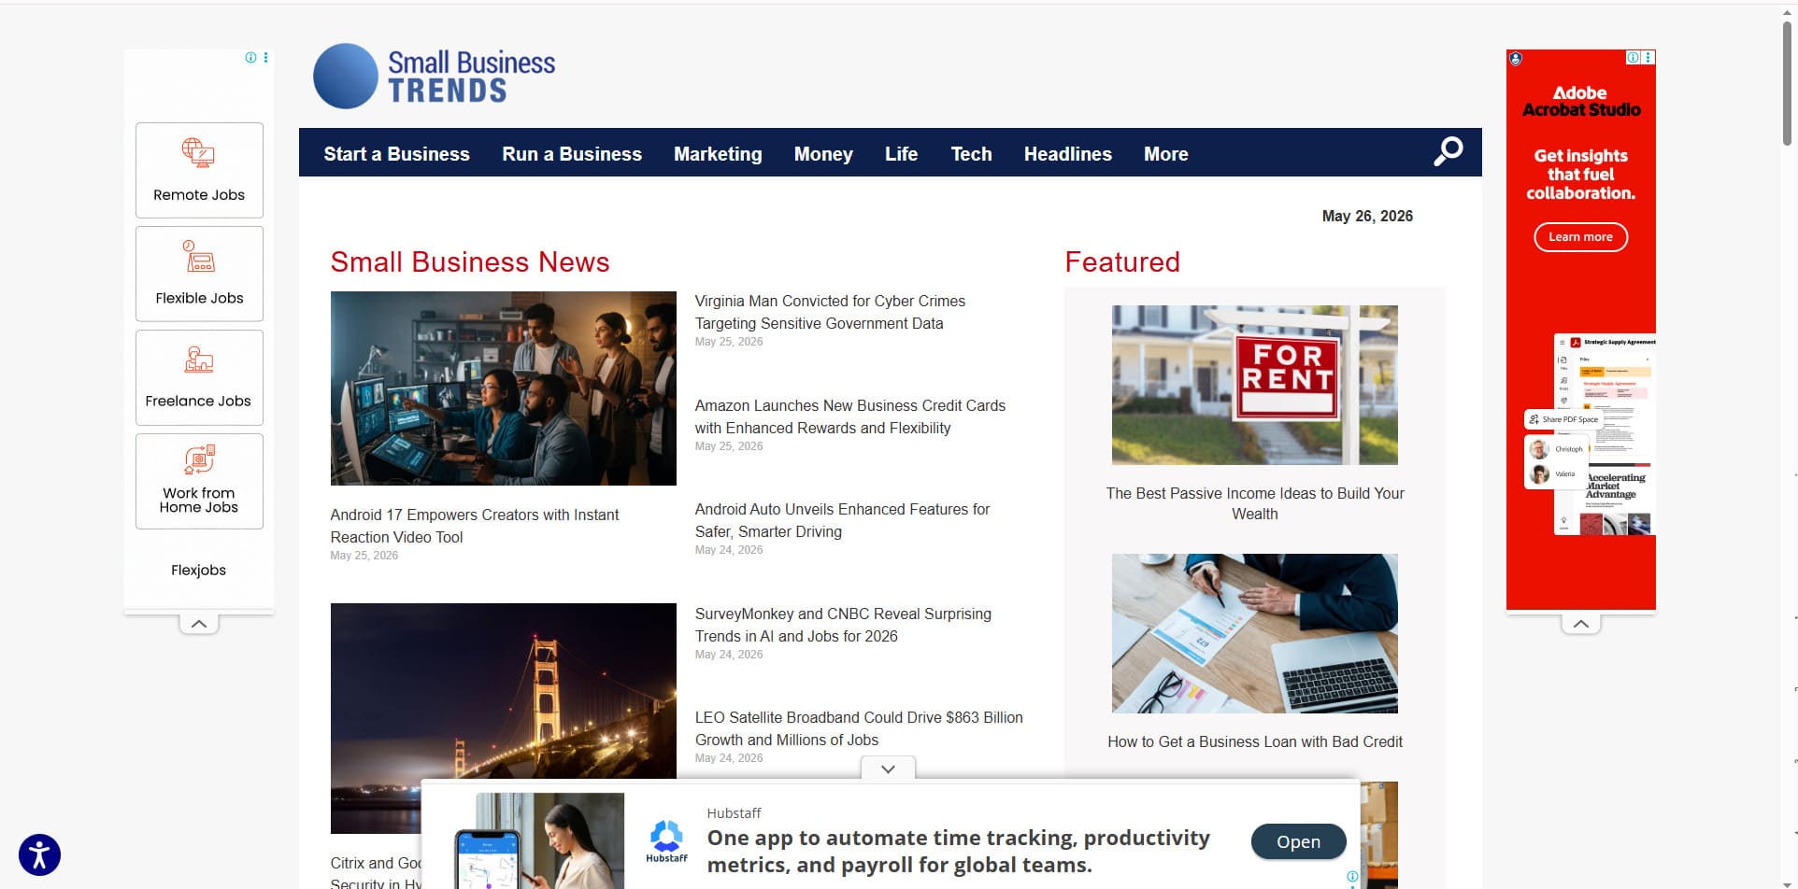Click the Featured section heading
The image size is (1798, 889).
click(x=1122, y=262)
